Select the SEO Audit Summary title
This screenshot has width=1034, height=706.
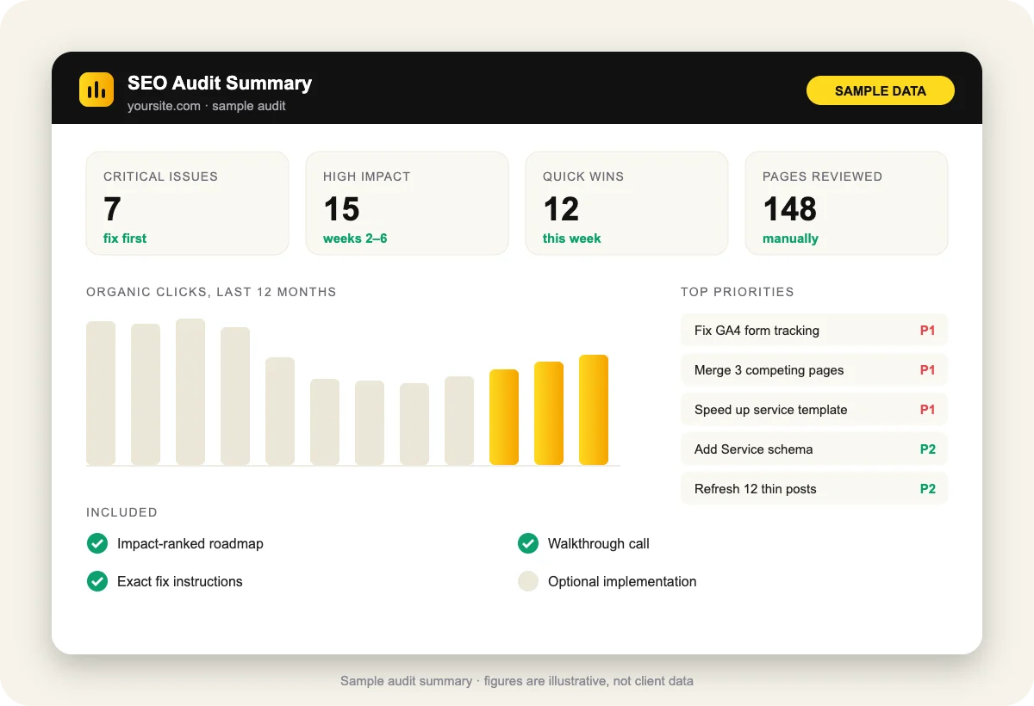[220, 83]
